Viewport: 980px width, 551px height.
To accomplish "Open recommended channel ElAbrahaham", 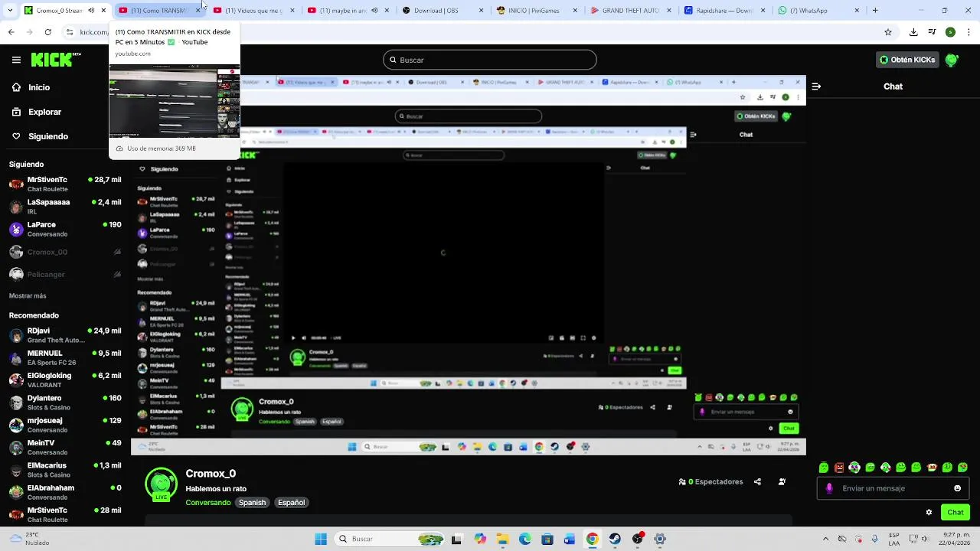I will pyautogui.click(x=65, y=492).
